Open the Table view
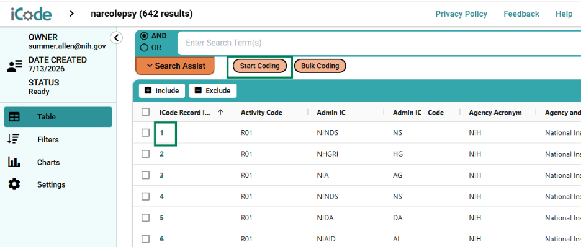 tap(58, 117)
